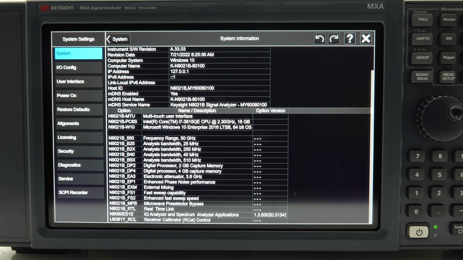Go back using the System chevron button
The height and width of the screenshot is (260, 463).
[118, 39]
